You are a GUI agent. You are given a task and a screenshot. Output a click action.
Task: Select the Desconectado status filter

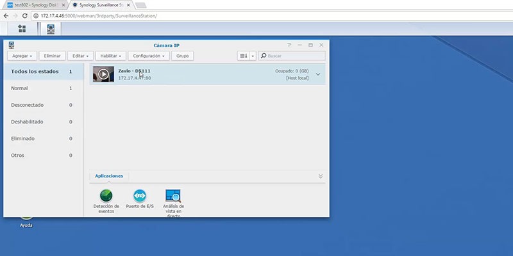(44, 105)
